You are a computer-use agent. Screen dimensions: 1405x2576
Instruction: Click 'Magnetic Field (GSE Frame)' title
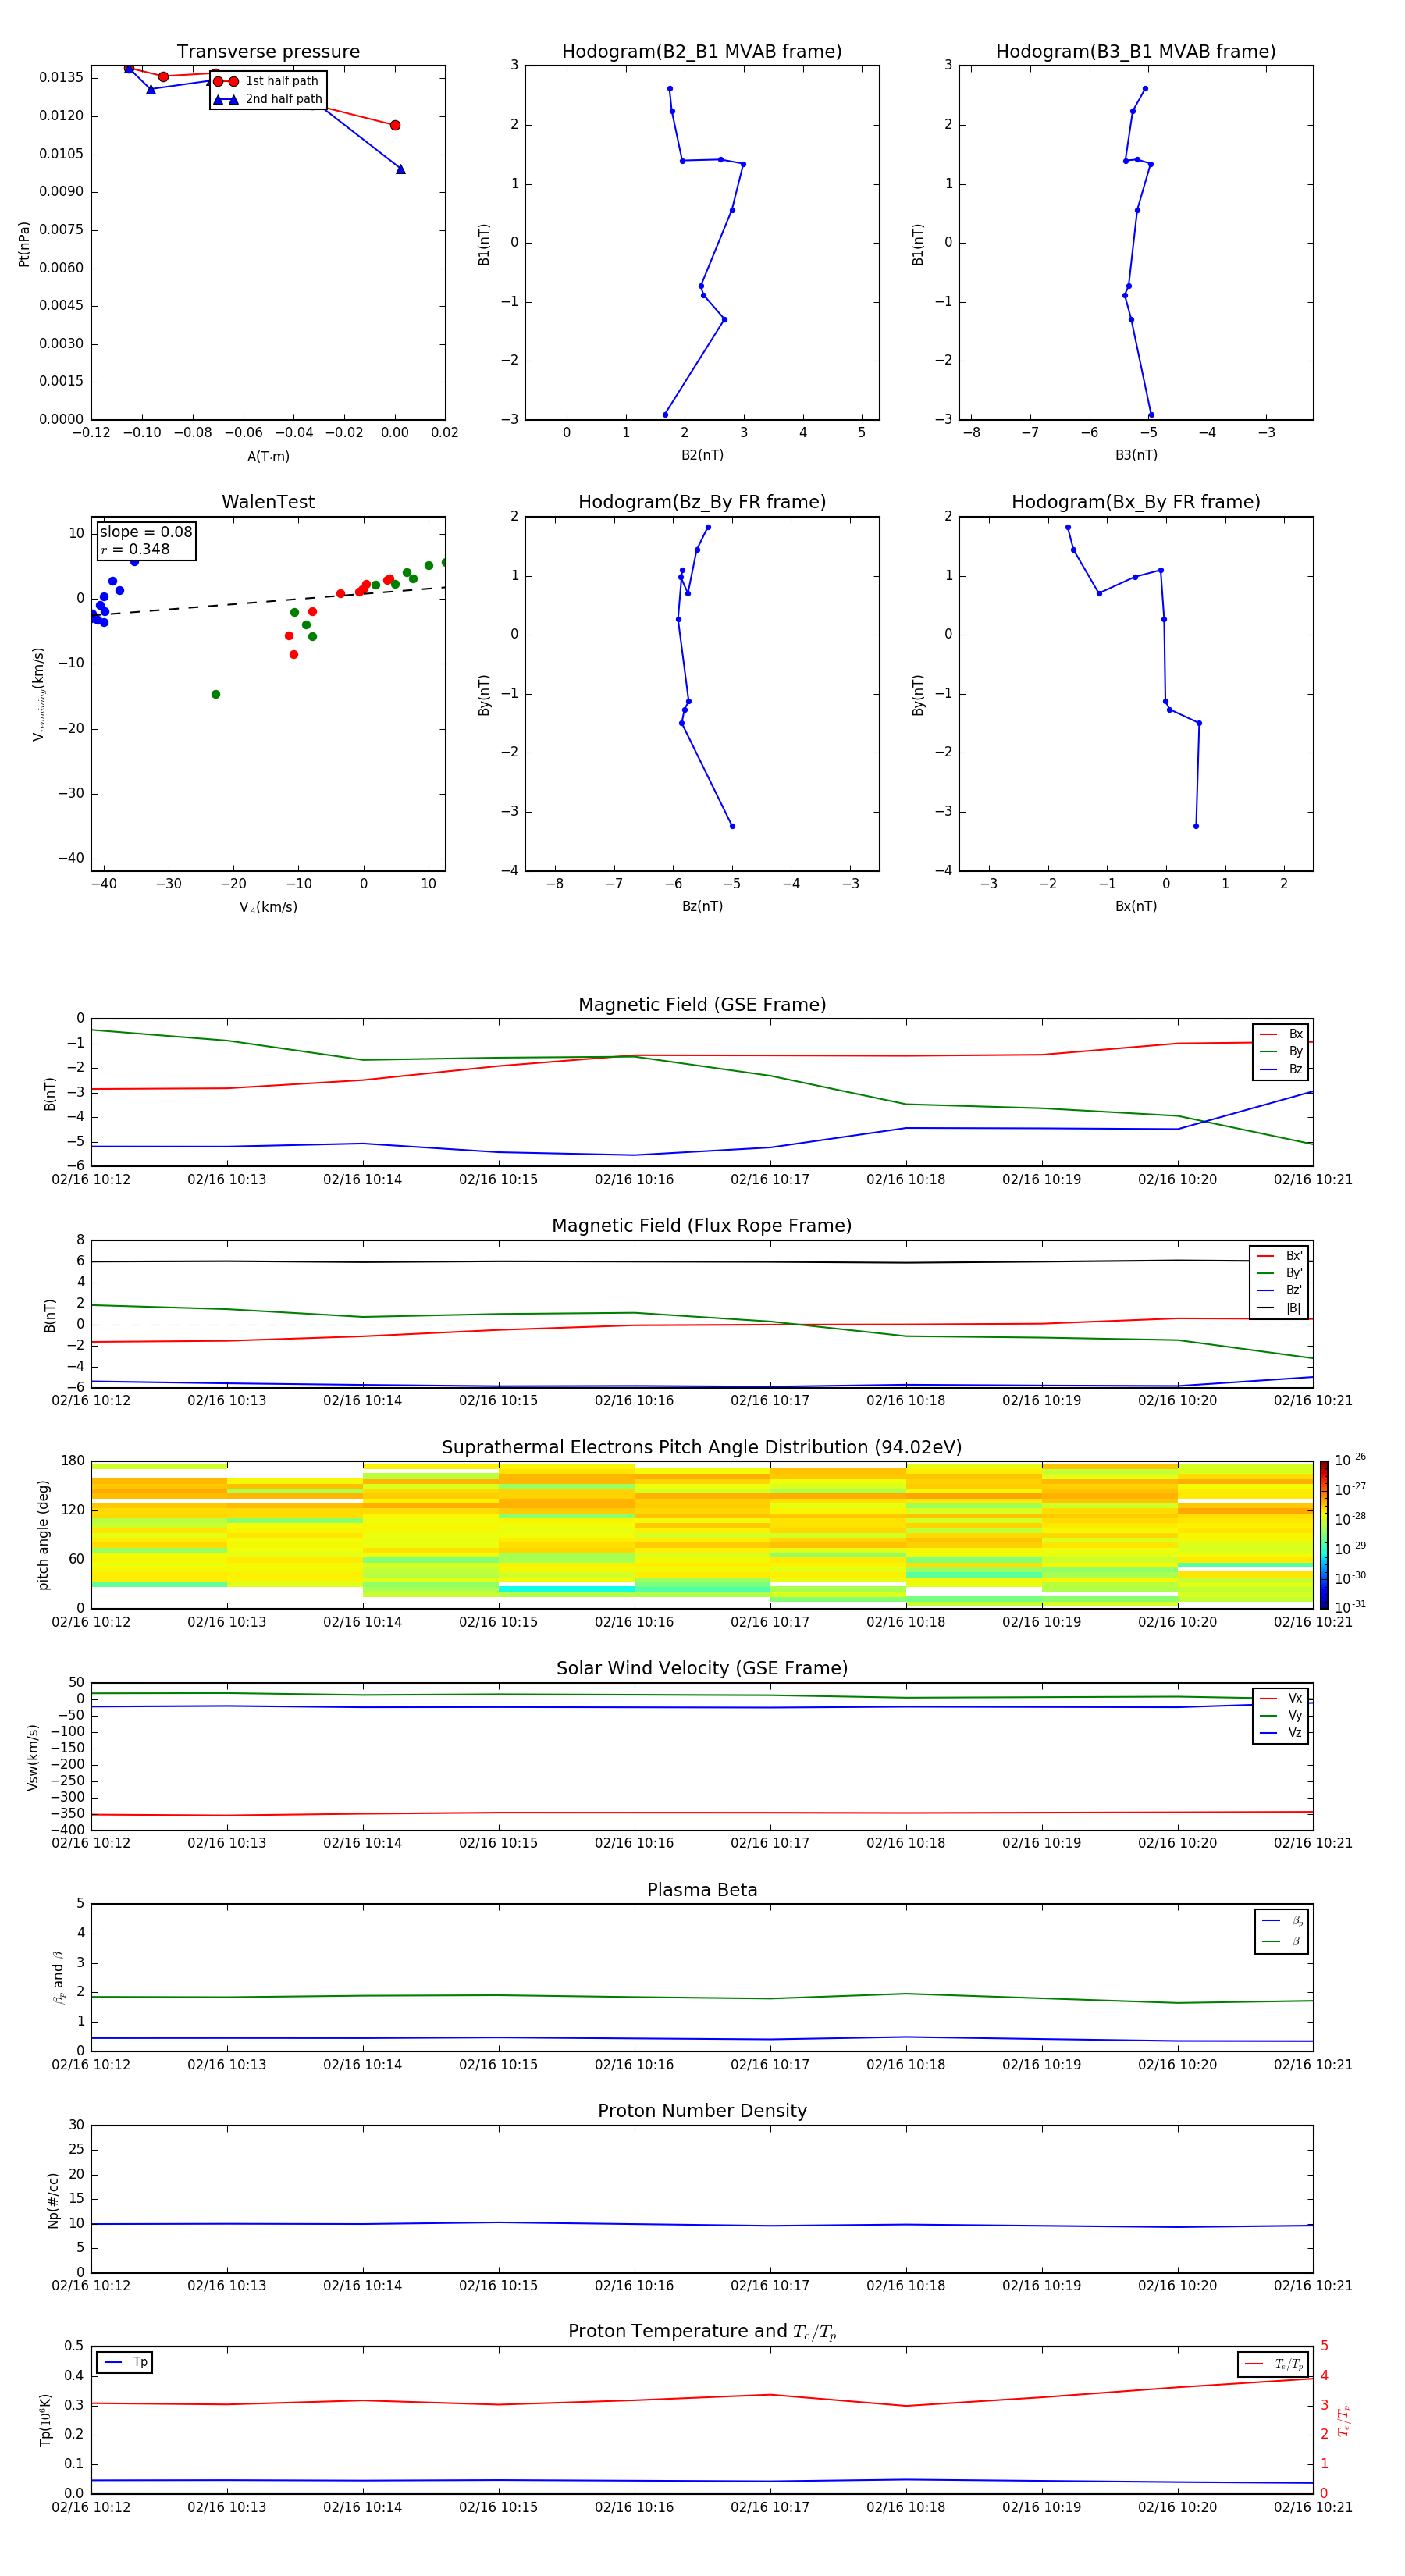point(702,1005)
